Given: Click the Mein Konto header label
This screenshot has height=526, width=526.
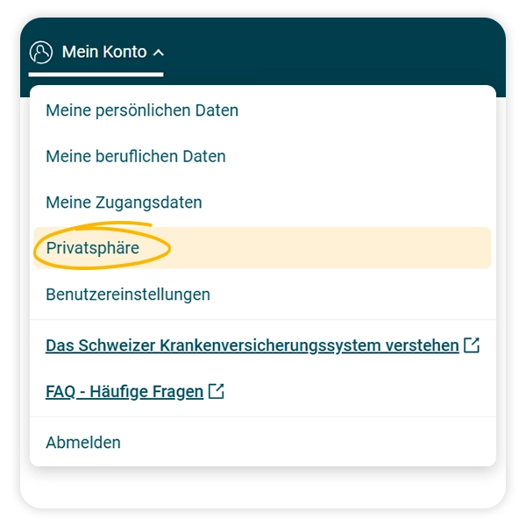Looking at the screenshot, I should click(103, 53).
